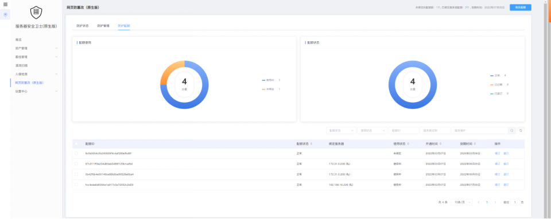
Task: Click 续订 for server 172.31.0.238
Action: coord(497,164)
